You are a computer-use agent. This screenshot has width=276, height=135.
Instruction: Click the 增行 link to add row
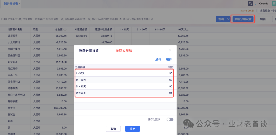point(158,60)
